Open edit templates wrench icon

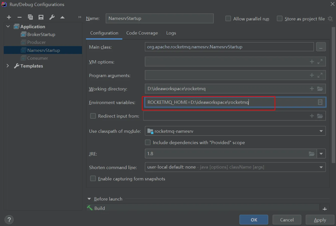(x=52, y=17)
